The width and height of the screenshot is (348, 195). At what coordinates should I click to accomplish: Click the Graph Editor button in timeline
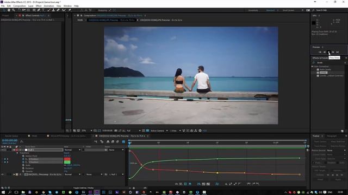tap(123, 141)
